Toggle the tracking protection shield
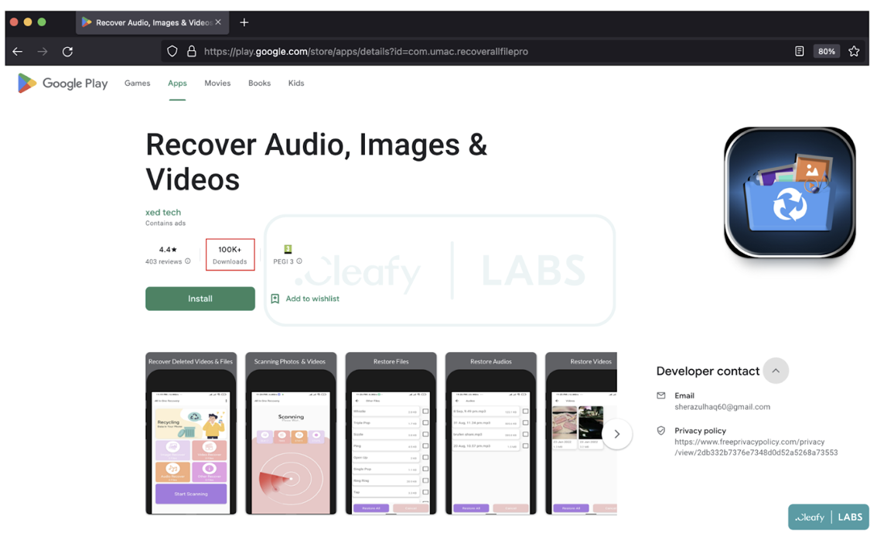877x543 pixels. [x=172, y=51]
